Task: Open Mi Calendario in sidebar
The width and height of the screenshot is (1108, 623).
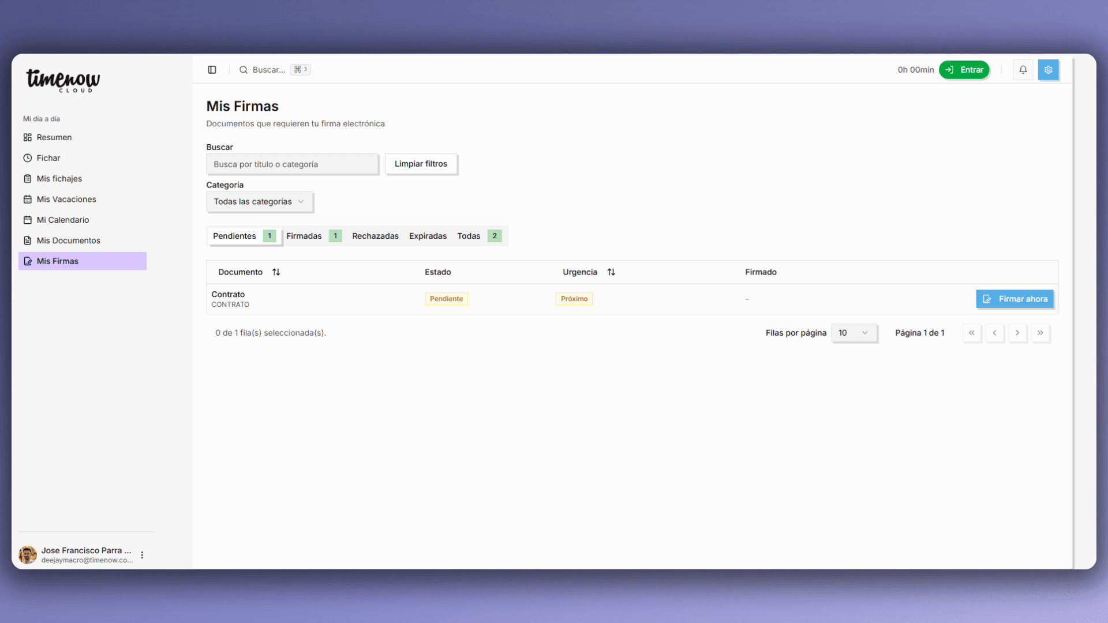Action: click(62, 220)
